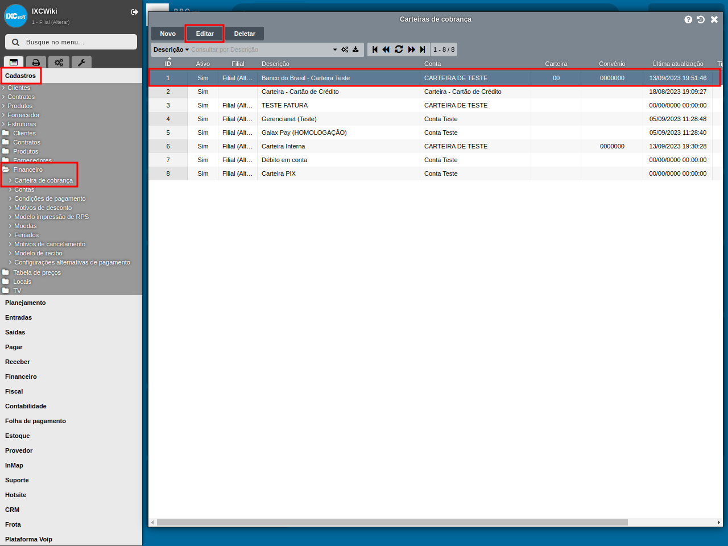Screen dimensions: 728x546
Task: Focus the Busque no menu search field
Action: (x=71, y=42)
